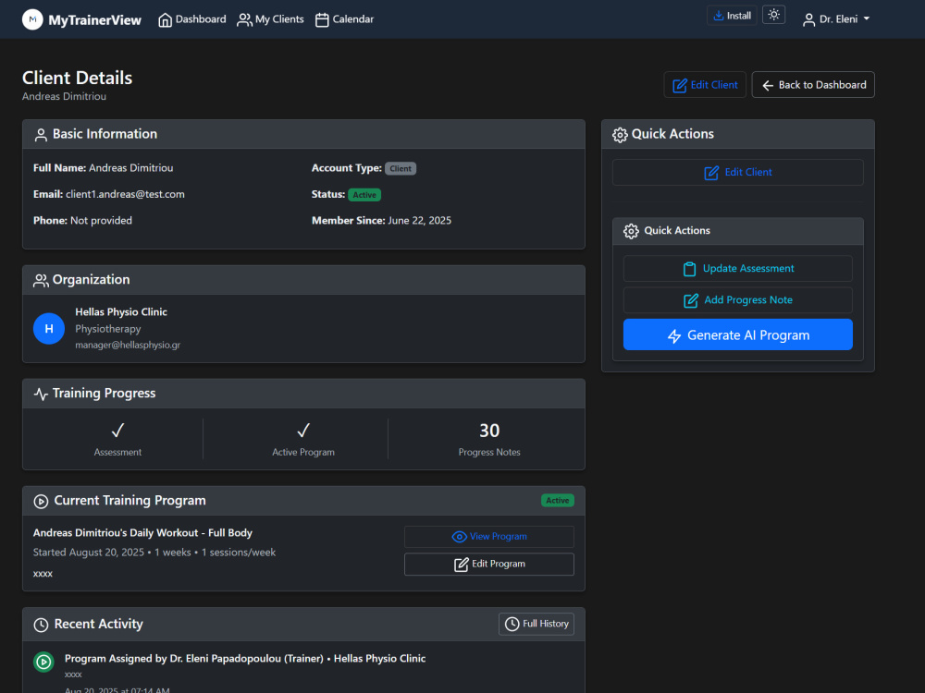
Task: Click Phone: Not provided text
Action: point(82,221)
